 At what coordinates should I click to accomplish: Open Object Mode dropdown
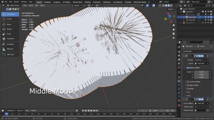[14, 6]
